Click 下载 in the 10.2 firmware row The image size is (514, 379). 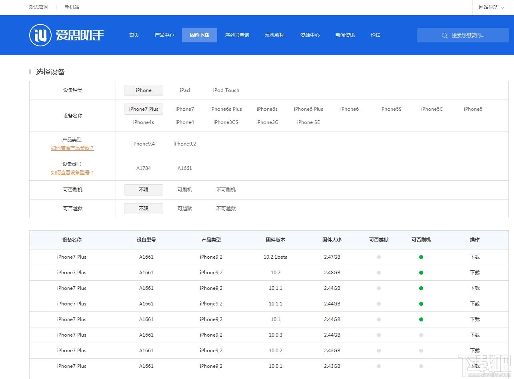[x=475, y=273]
